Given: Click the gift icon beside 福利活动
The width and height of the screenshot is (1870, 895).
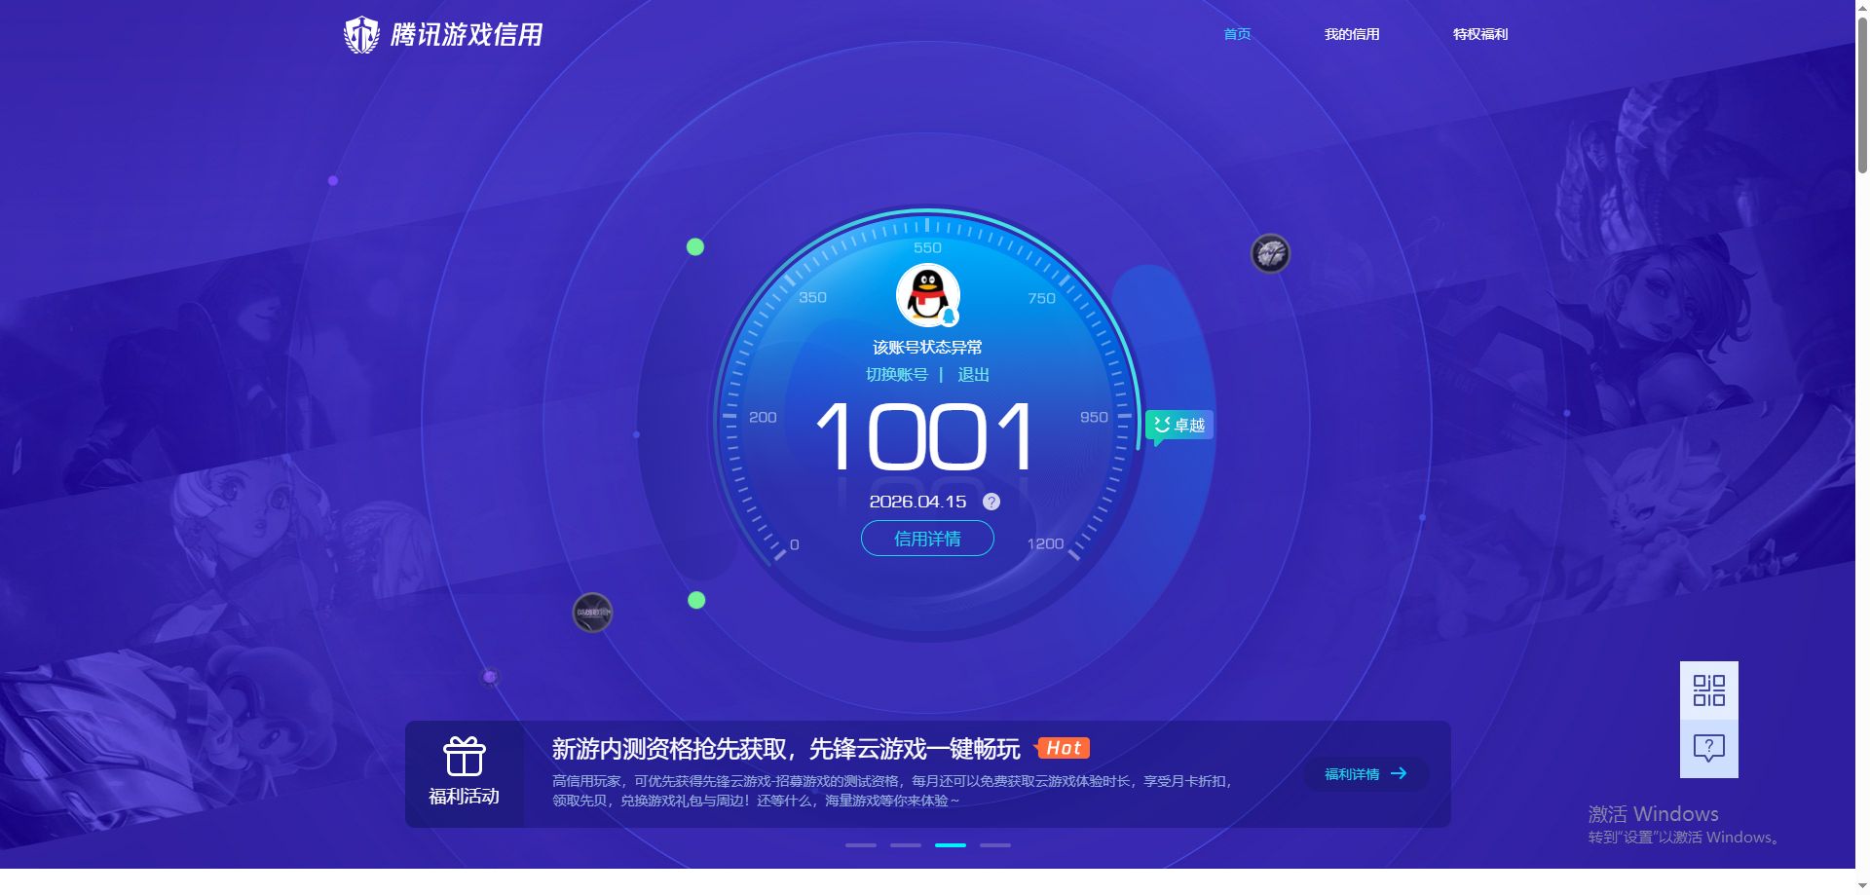Looking at the screenshot, I should (465, 755).
